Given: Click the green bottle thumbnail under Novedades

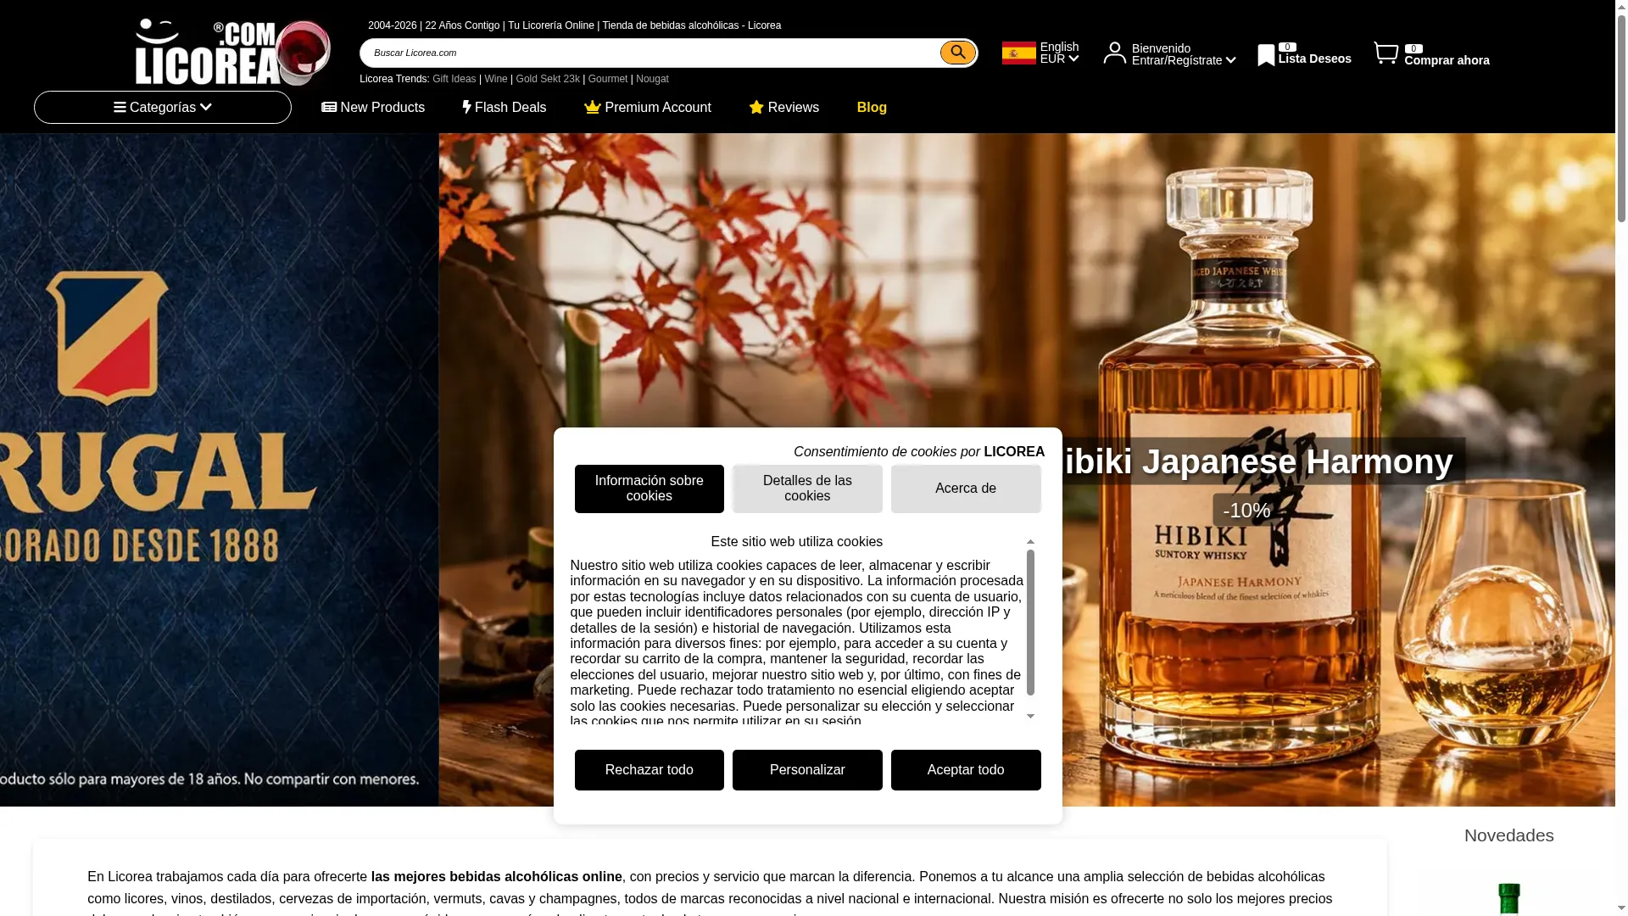Looking at the screenshot, I should click(1508, 899).
